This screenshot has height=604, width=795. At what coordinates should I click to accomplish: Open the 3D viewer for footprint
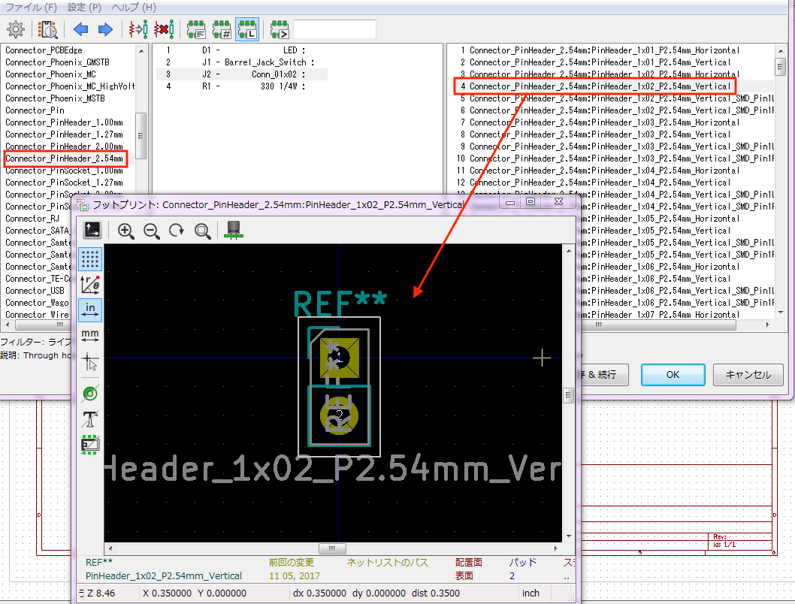(234, 230)
